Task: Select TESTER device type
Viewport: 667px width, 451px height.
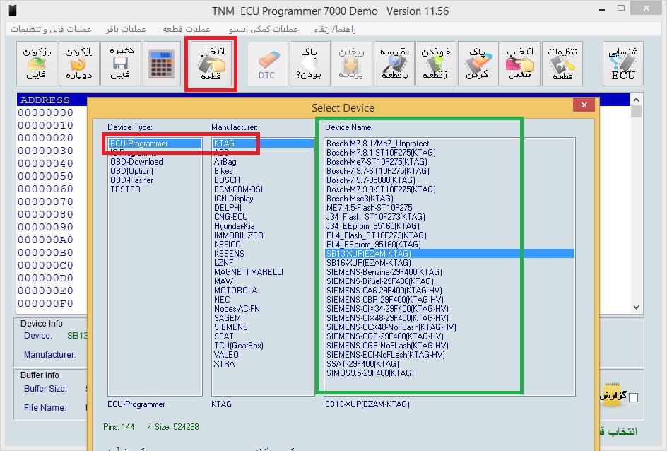Action: click(x=125, y=189)
